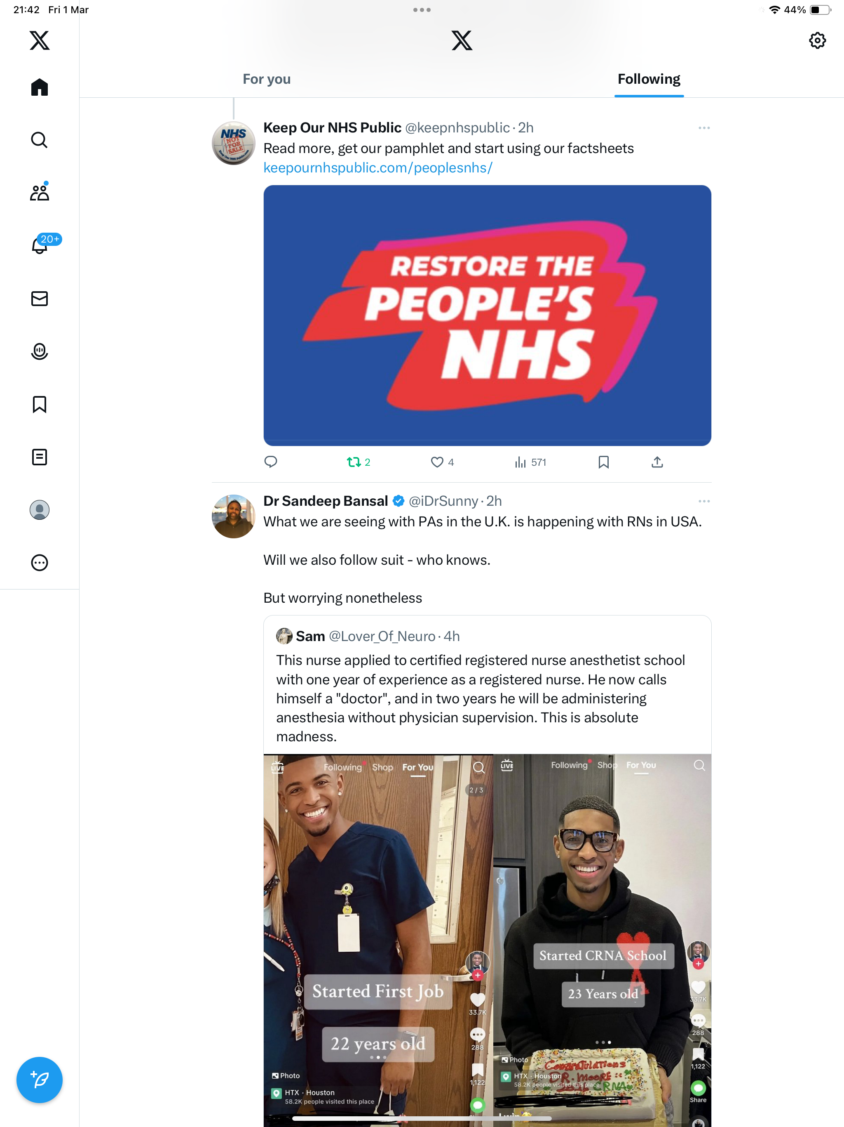Select the Following tab

(649, 79)
